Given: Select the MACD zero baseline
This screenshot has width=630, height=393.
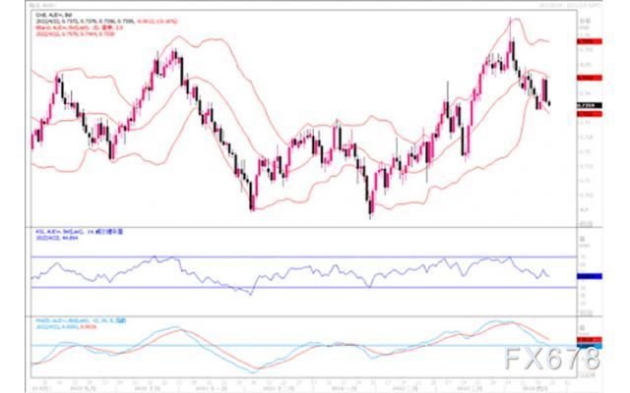Looking at the screenshot, I should tap(304, 345).
